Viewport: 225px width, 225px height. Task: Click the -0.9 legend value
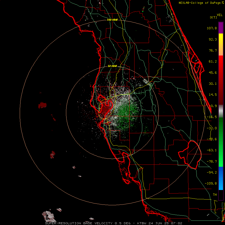(213, 106)
